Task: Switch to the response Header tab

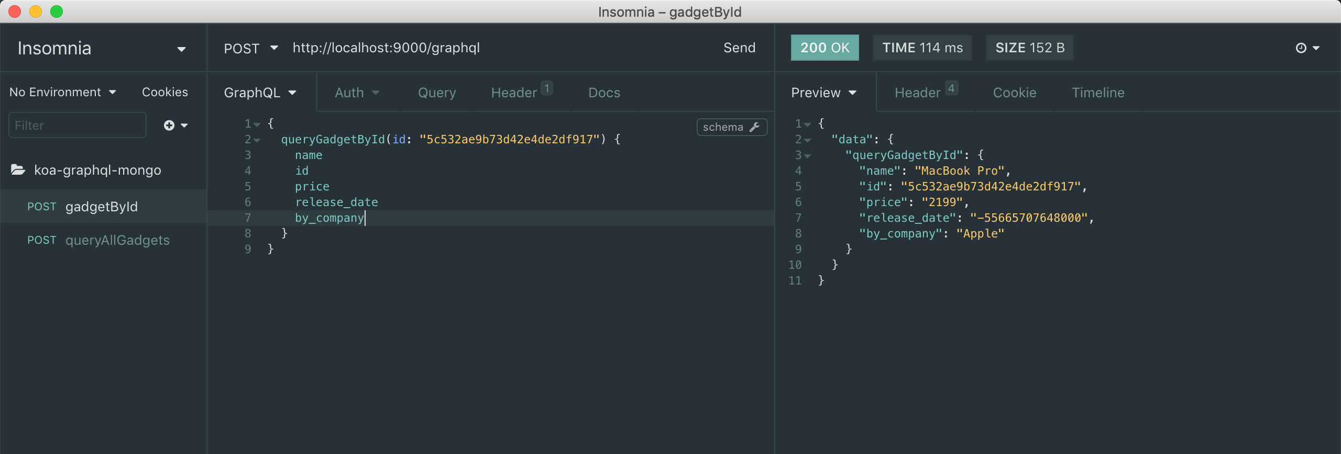Action: tap(926, 92)
